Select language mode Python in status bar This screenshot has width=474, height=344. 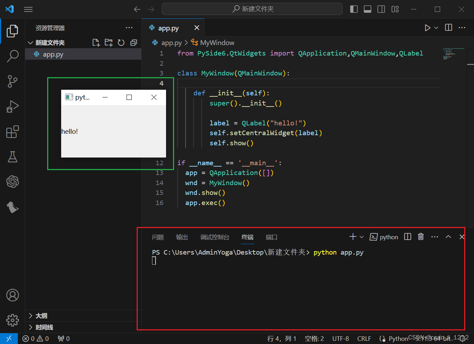pos(398,338)
